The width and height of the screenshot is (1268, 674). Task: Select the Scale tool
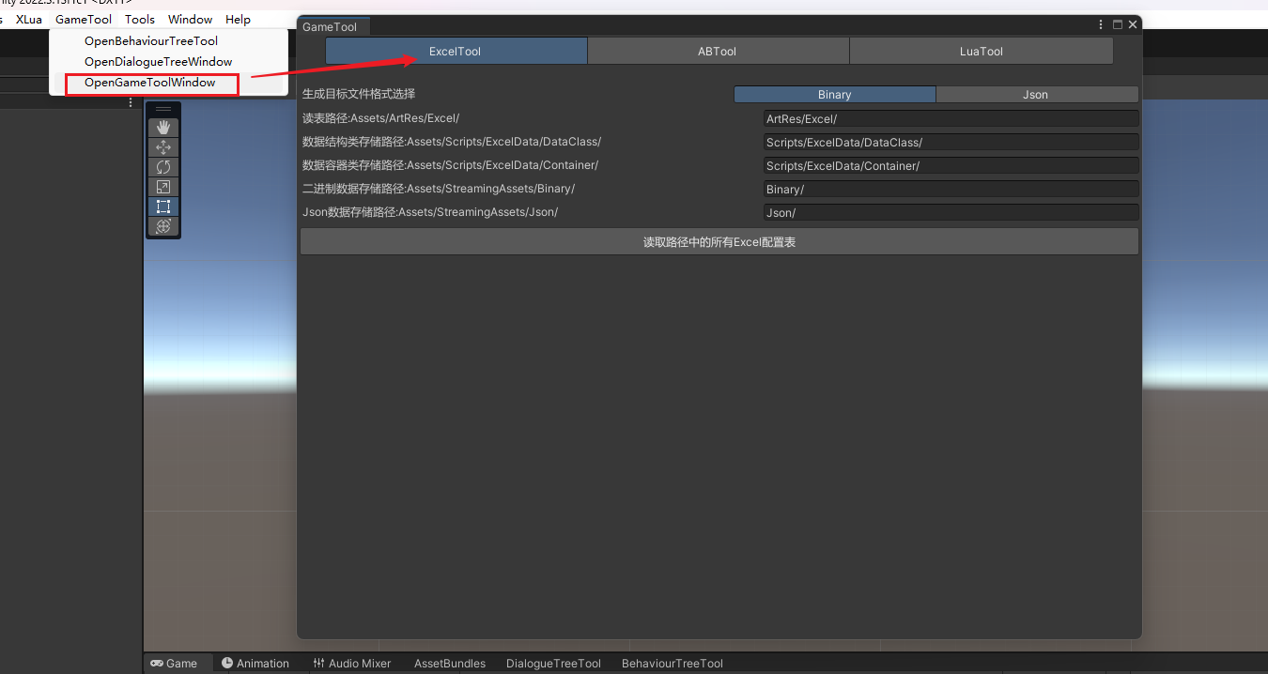[163, 187]
